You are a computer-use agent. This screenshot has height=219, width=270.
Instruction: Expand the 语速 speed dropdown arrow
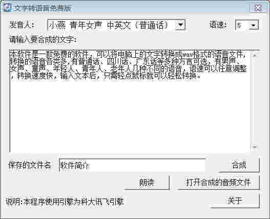click(x=254, y=26)
